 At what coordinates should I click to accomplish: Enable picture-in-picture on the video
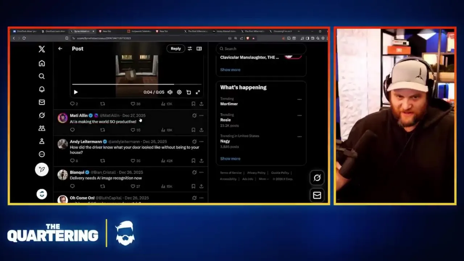coord(188,92)
